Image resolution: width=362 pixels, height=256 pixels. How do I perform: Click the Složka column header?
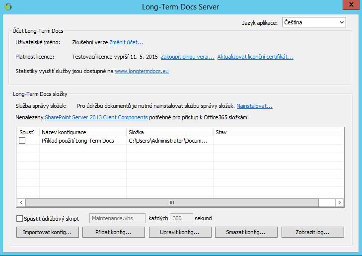pos(169,132)
